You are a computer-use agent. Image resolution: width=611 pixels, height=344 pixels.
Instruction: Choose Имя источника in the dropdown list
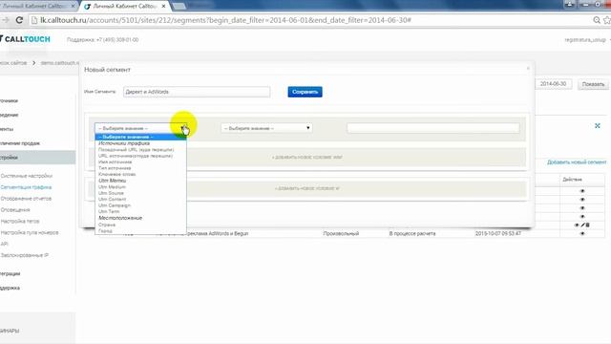tap(115, 161)
